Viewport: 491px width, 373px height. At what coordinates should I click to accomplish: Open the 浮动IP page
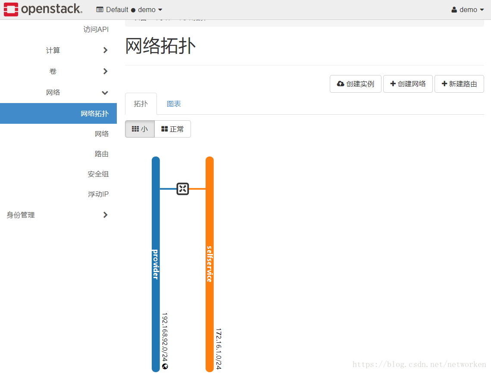pos(98,194)
